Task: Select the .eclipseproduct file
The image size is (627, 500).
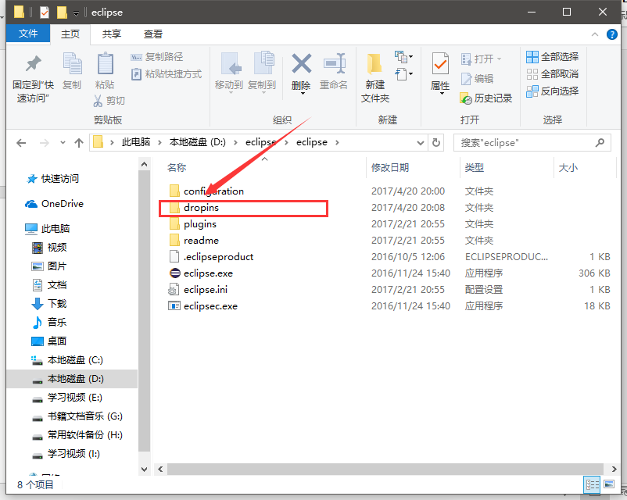Action: (211, 257)
